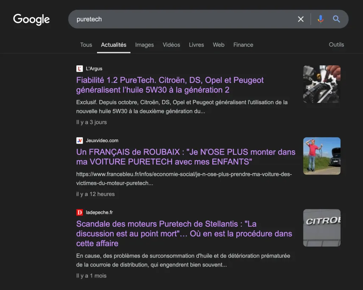Click the 'Il y a 3 jours' timestamp
This screenshot has width=363, height=290.
pyautogui.click(x=91, y=122)
